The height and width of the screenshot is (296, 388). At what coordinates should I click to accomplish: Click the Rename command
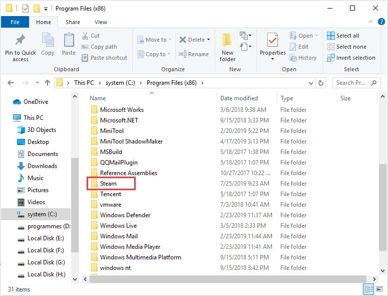pyautogui.click(x=194, y=54)
